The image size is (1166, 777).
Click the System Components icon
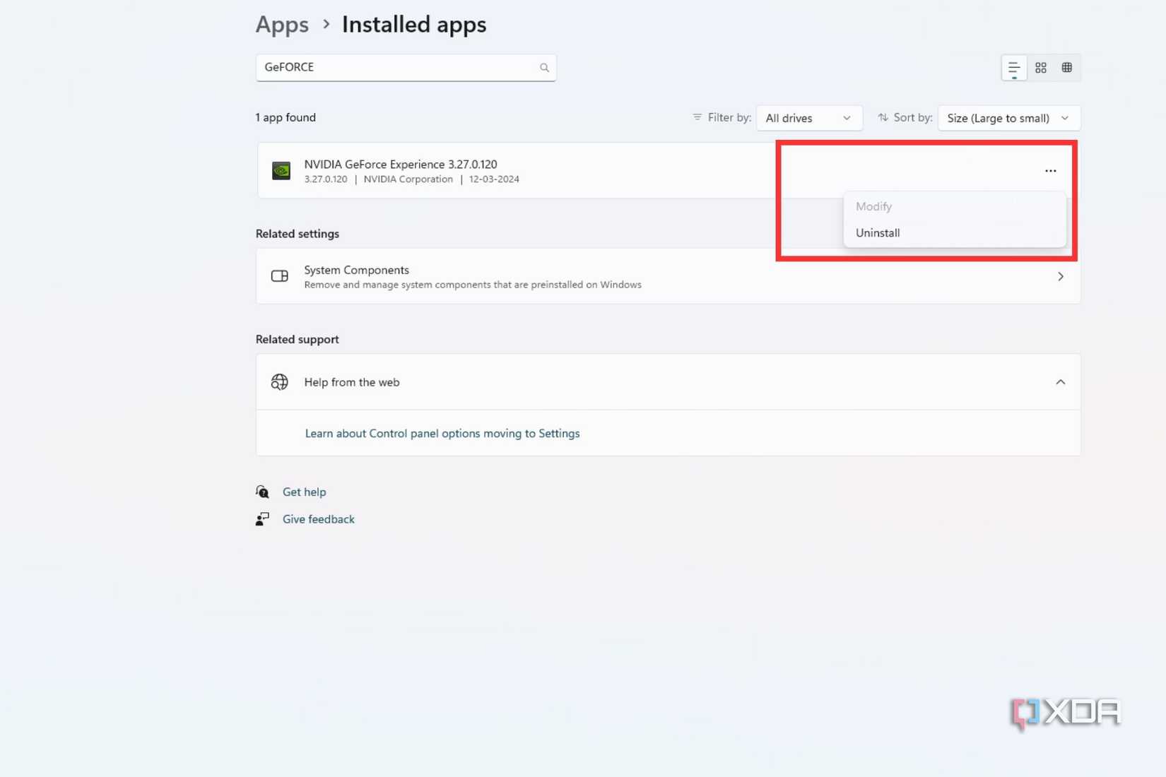tap(280, 276)
